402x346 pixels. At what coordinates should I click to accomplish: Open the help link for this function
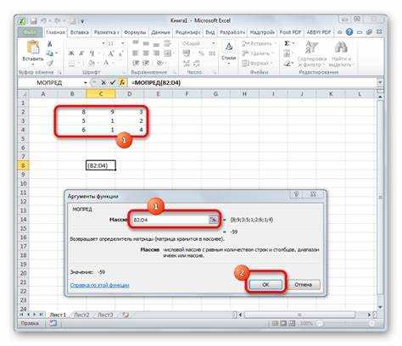[x=99, y=285]
